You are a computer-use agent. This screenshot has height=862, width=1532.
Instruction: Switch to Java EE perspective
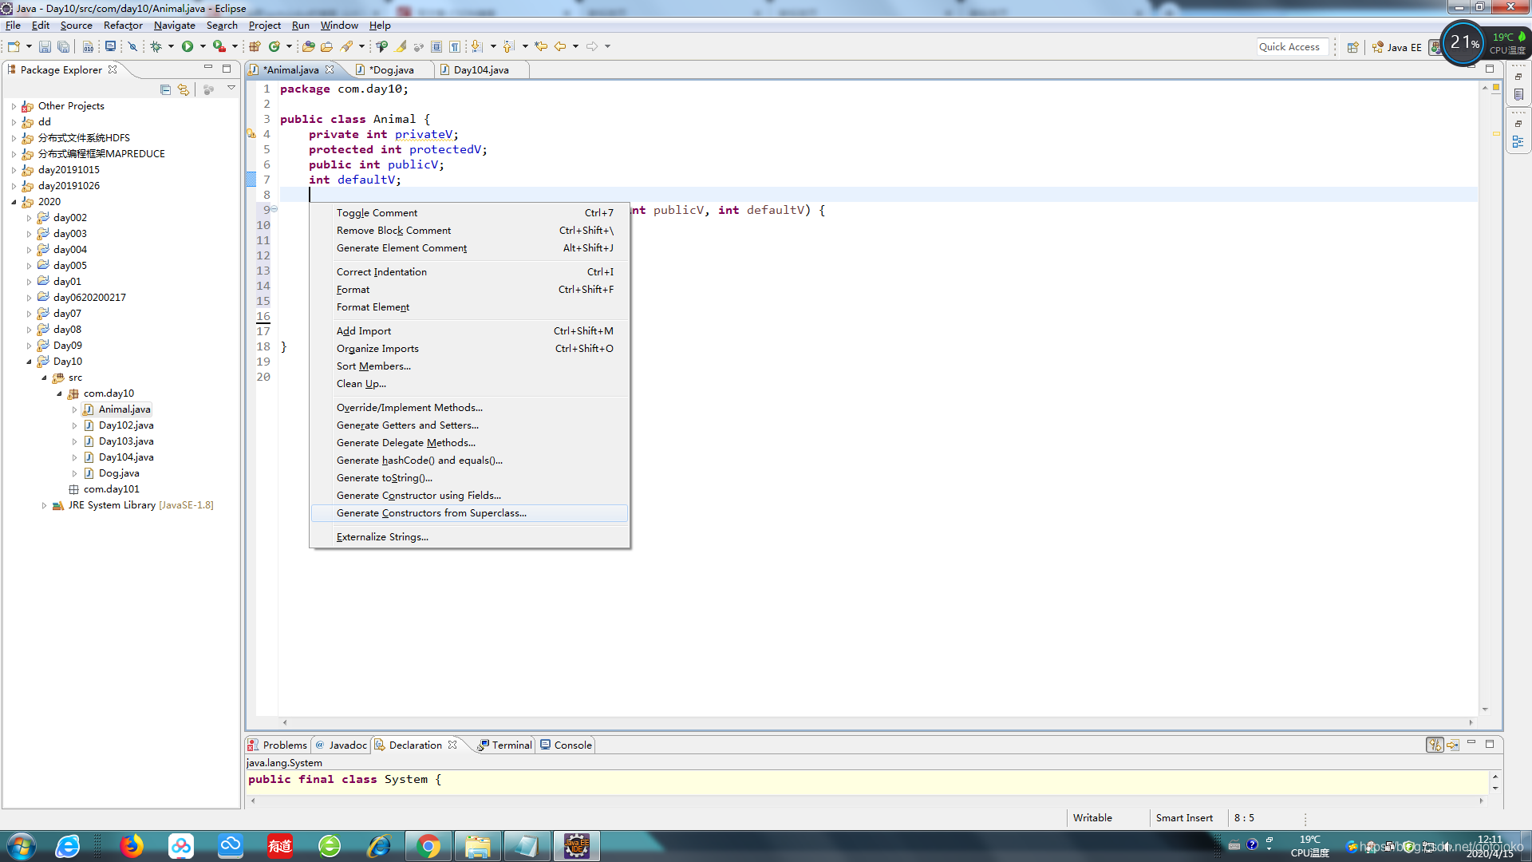(1396, 47)
